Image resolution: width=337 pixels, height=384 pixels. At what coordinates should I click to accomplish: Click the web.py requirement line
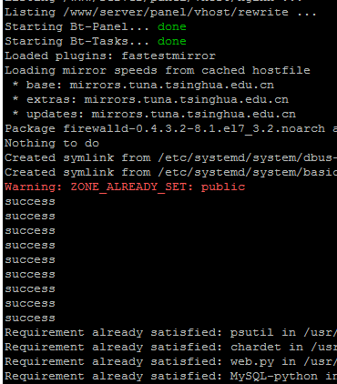171,362
